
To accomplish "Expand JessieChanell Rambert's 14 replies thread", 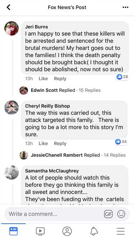I will pyautogui.click(x=73, y=155).
